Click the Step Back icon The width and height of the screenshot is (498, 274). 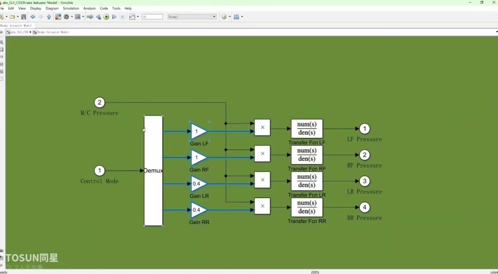point(98,17)
